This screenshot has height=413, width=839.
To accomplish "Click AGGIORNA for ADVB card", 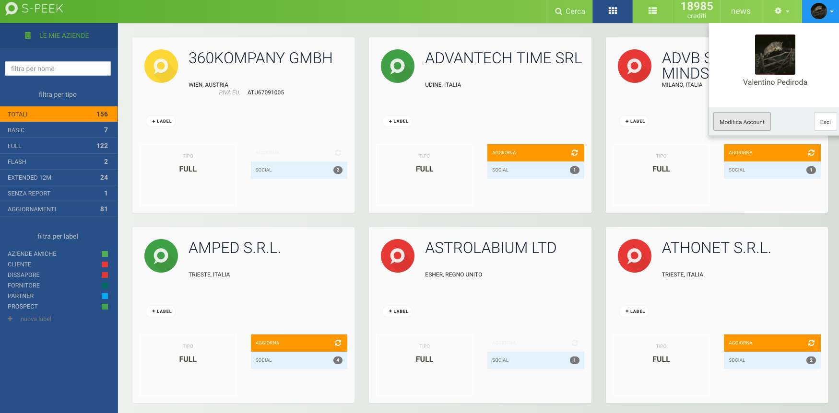I will (x=772, y=153).
